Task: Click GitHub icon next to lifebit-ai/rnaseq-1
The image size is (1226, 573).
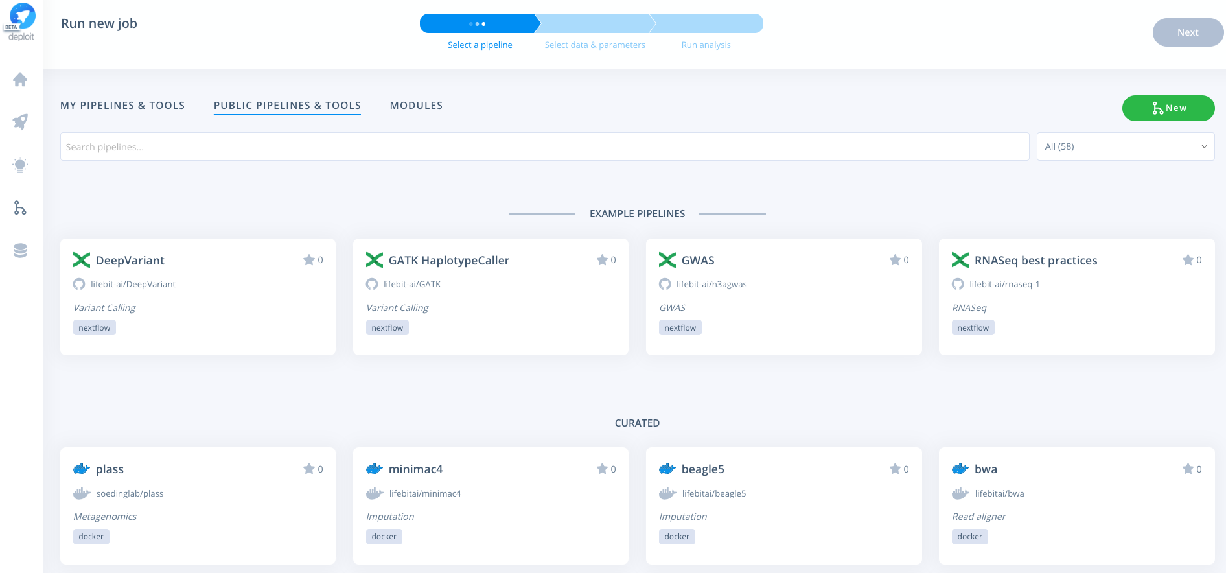Action: 958,284
